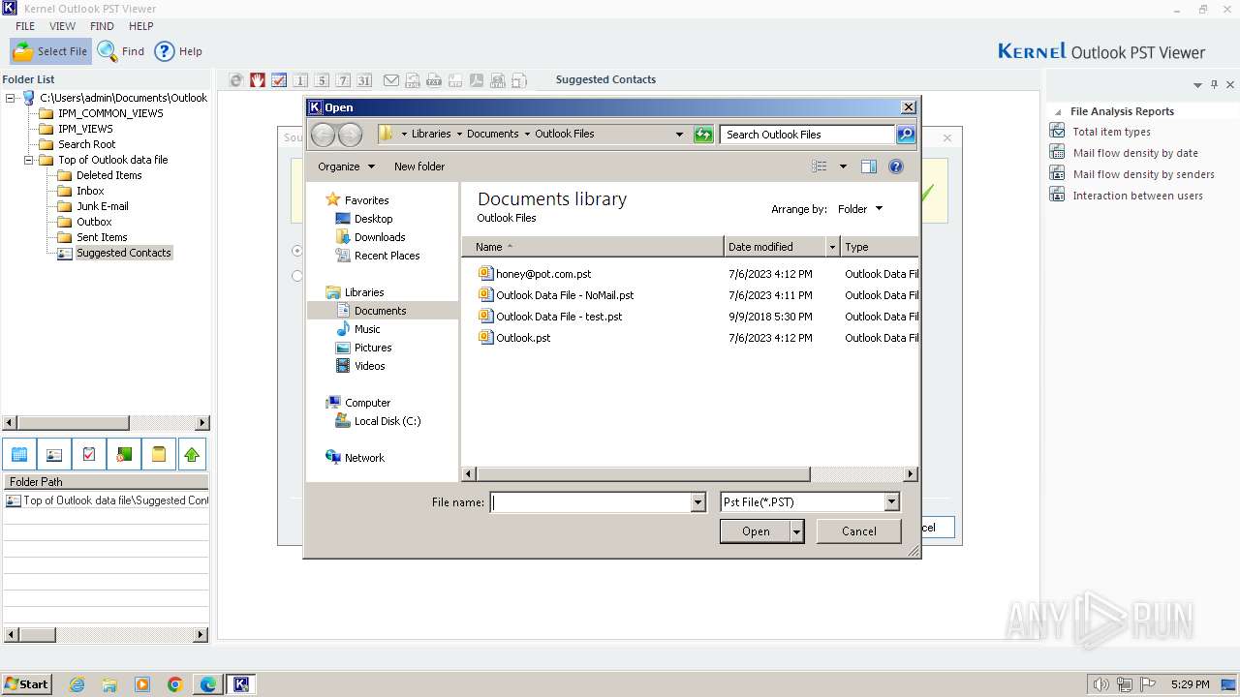Image resolution: width=1240 pixels, height=697 pixels.
Task: Click the save as TXT toolbar icon
Action: click(x=434, y=80)
